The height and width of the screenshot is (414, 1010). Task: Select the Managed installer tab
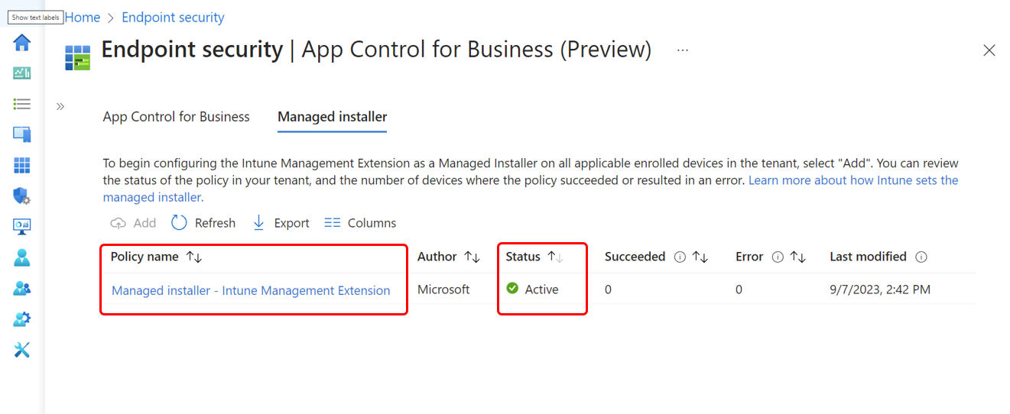coord(333,117)
